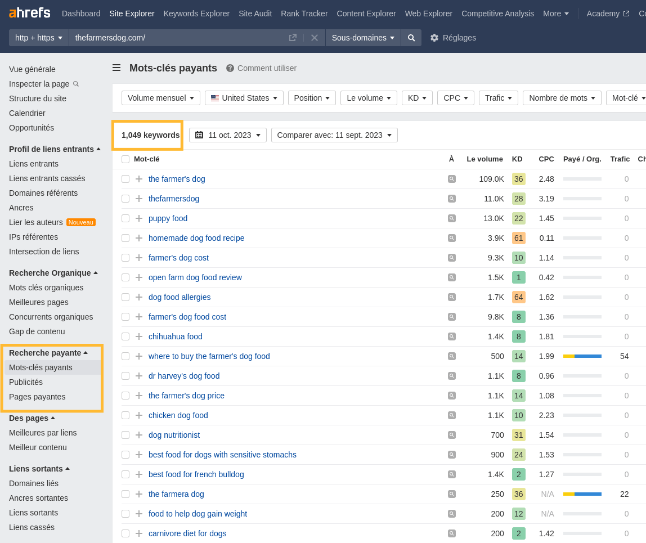The image size is (646, 543).
Task: Open the Sous-domaines dropdown
Action: click(364, 38)
